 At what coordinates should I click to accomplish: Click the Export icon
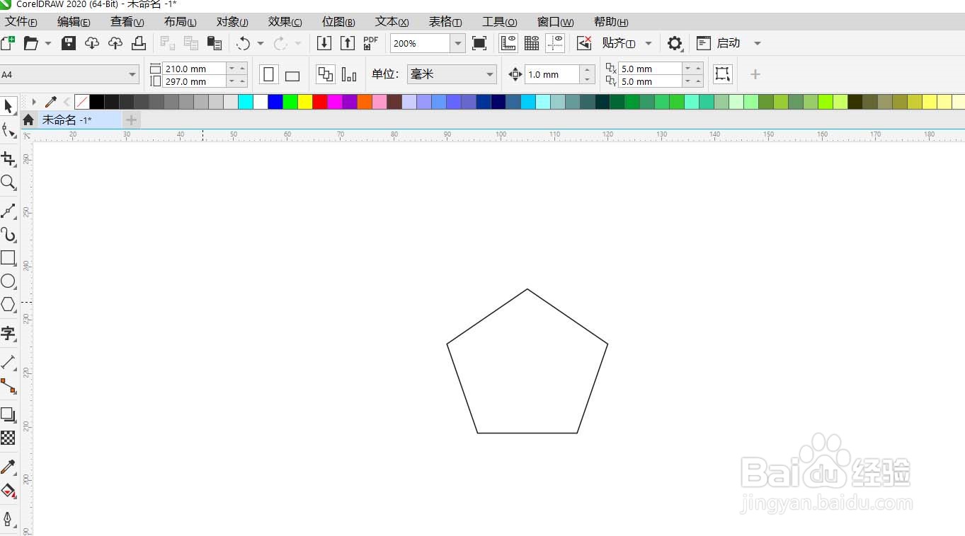point(348,43)
